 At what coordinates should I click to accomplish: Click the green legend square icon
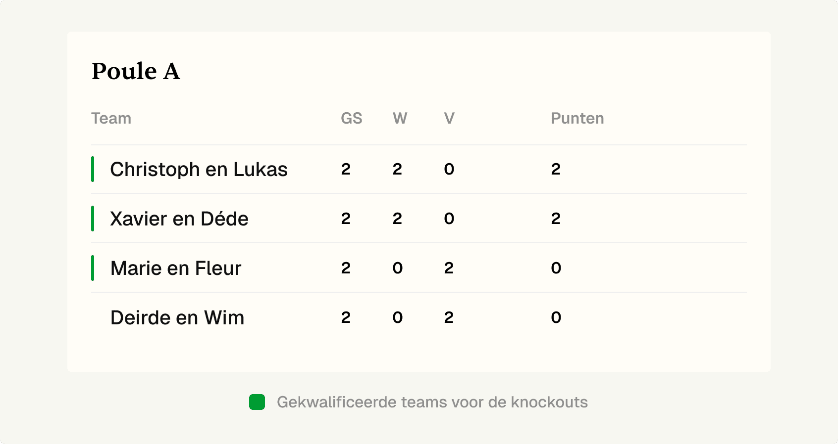(x=257, y=402)
